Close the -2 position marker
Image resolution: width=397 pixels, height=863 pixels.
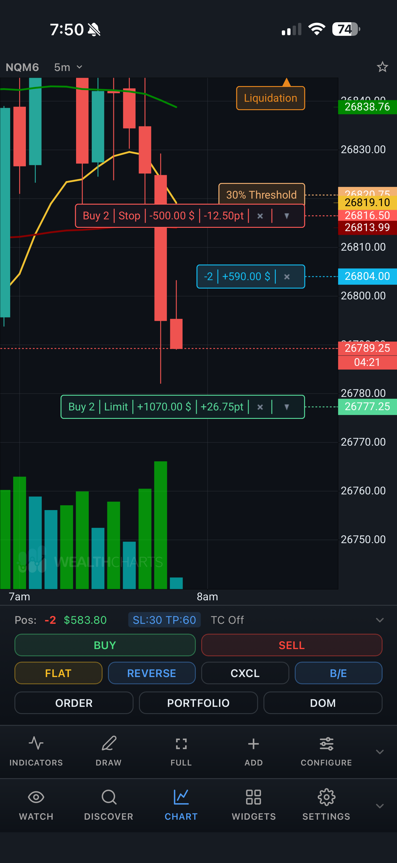pyautogui.click(x=287, y=277)
